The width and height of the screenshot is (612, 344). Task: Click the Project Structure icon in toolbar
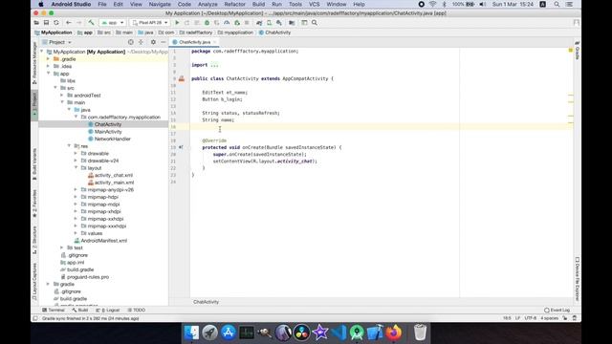(x=292, y=23)
